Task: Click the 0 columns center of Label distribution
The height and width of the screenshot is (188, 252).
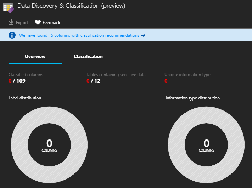Action: [49, 145]
